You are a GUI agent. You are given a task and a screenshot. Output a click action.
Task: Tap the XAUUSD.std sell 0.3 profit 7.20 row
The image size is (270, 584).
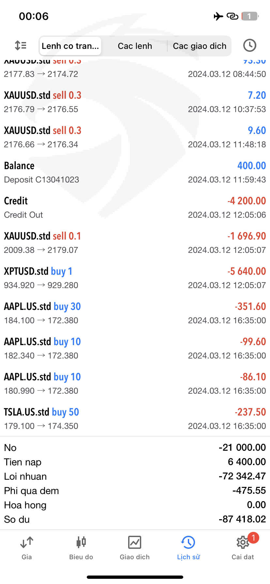[x=135, y=102]
